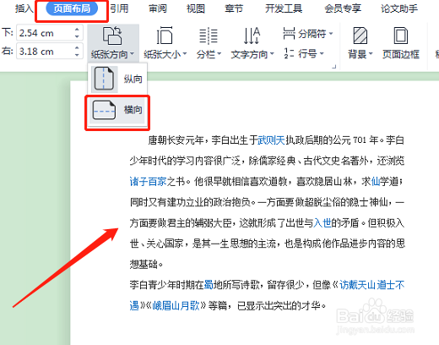The height and width of the screenshot is (345, 439).
Task: Increase the right margin with up stepper
Action: pyautogui.click(x=77, y=47)
